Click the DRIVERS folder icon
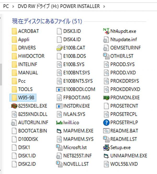157x174 pixels. click(x=14, y=48)
